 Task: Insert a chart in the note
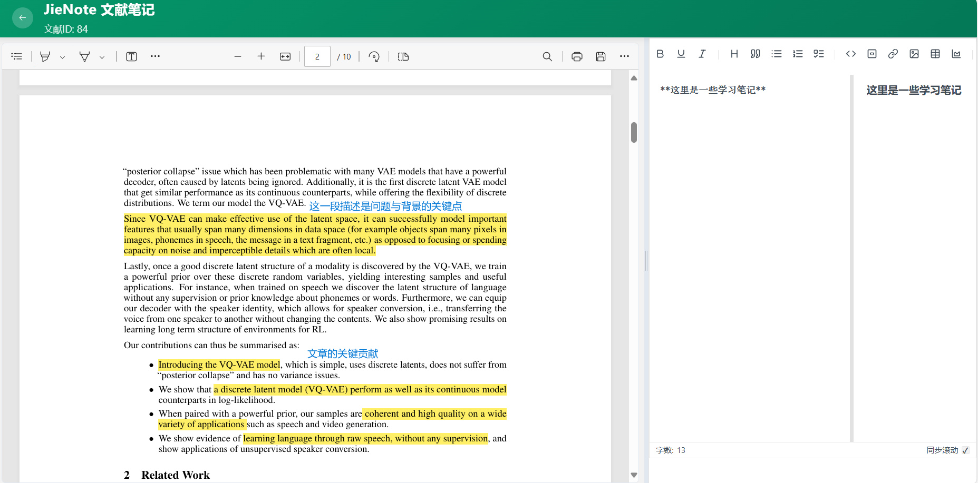[956, 54]
